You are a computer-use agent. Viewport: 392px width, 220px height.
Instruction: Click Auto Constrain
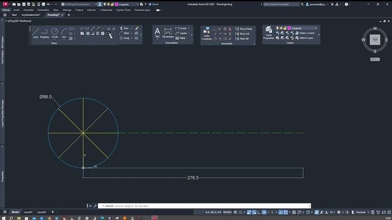(x=206, y=34)
